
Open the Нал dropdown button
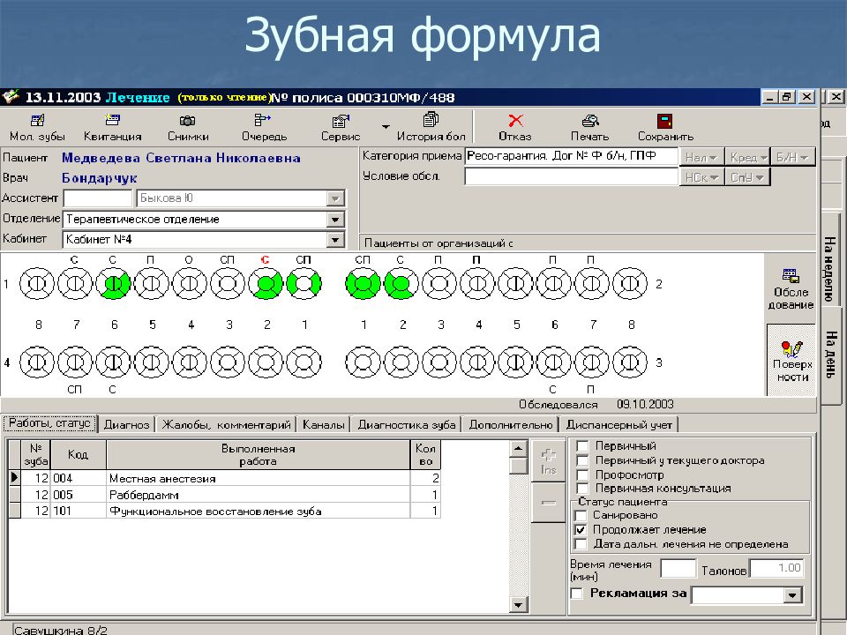[701, 157]
